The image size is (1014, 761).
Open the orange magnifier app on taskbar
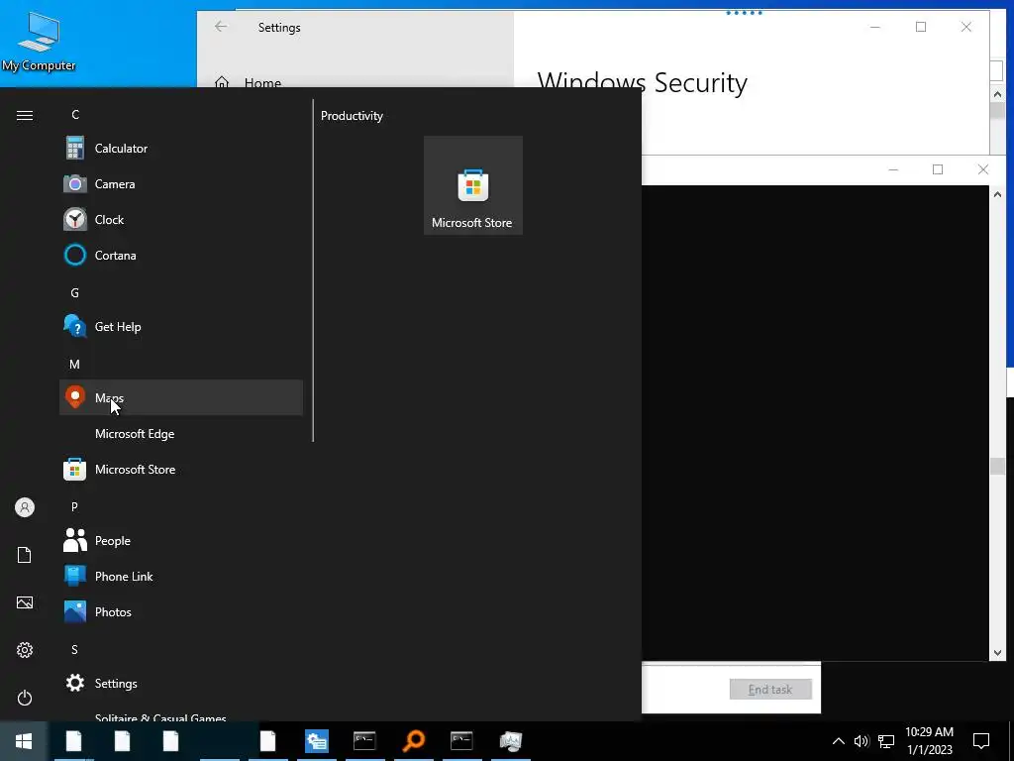coord(414,741)
